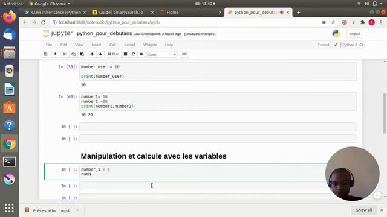This screenshot has width=387, height=217.
Task: Click the Trusted notebook indicator
Action: (x=323, y=45)
